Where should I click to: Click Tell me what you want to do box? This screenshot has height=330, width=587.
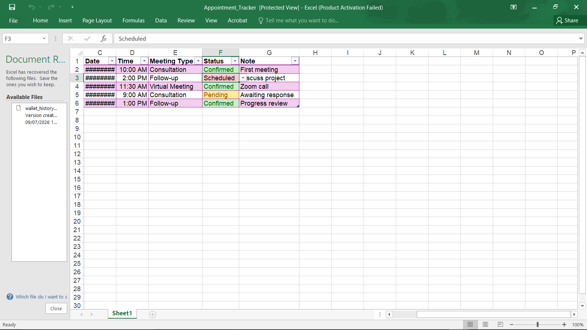[298, 21]
